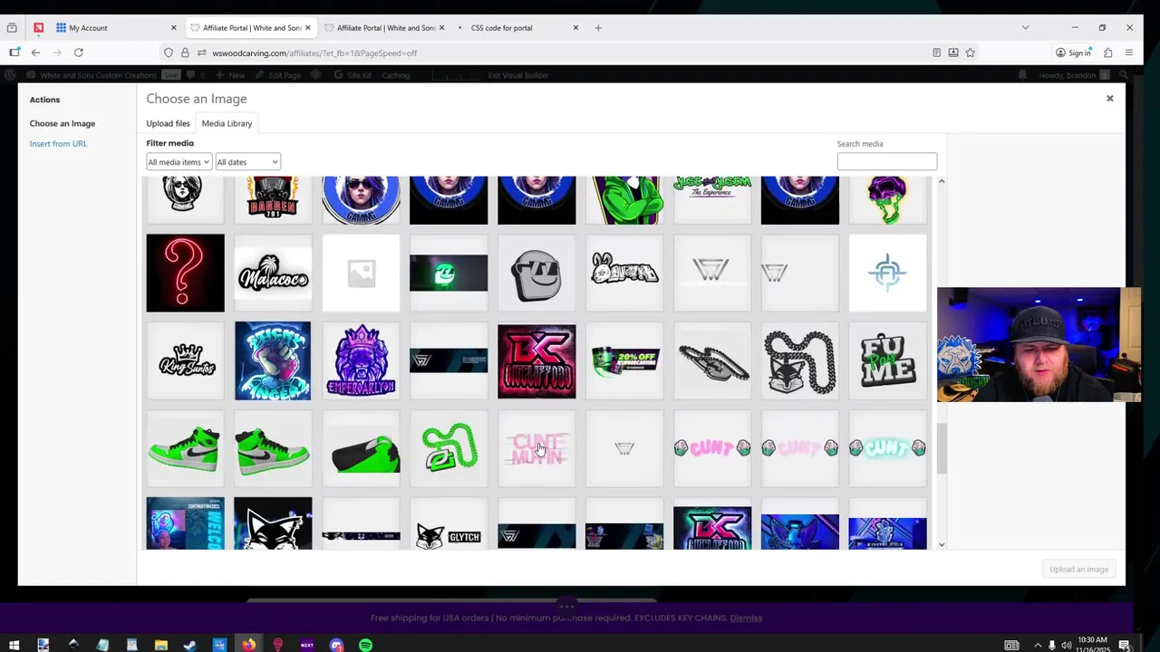
Task: Select the Sticky Fingers fist thumbnail
Action: [x=273, y=361]
